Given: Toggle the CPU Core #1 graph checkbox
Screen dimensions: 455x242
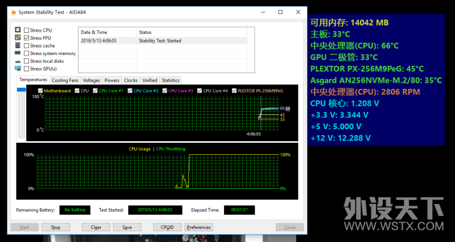Looking at the screenshot, I should (95, 91).
